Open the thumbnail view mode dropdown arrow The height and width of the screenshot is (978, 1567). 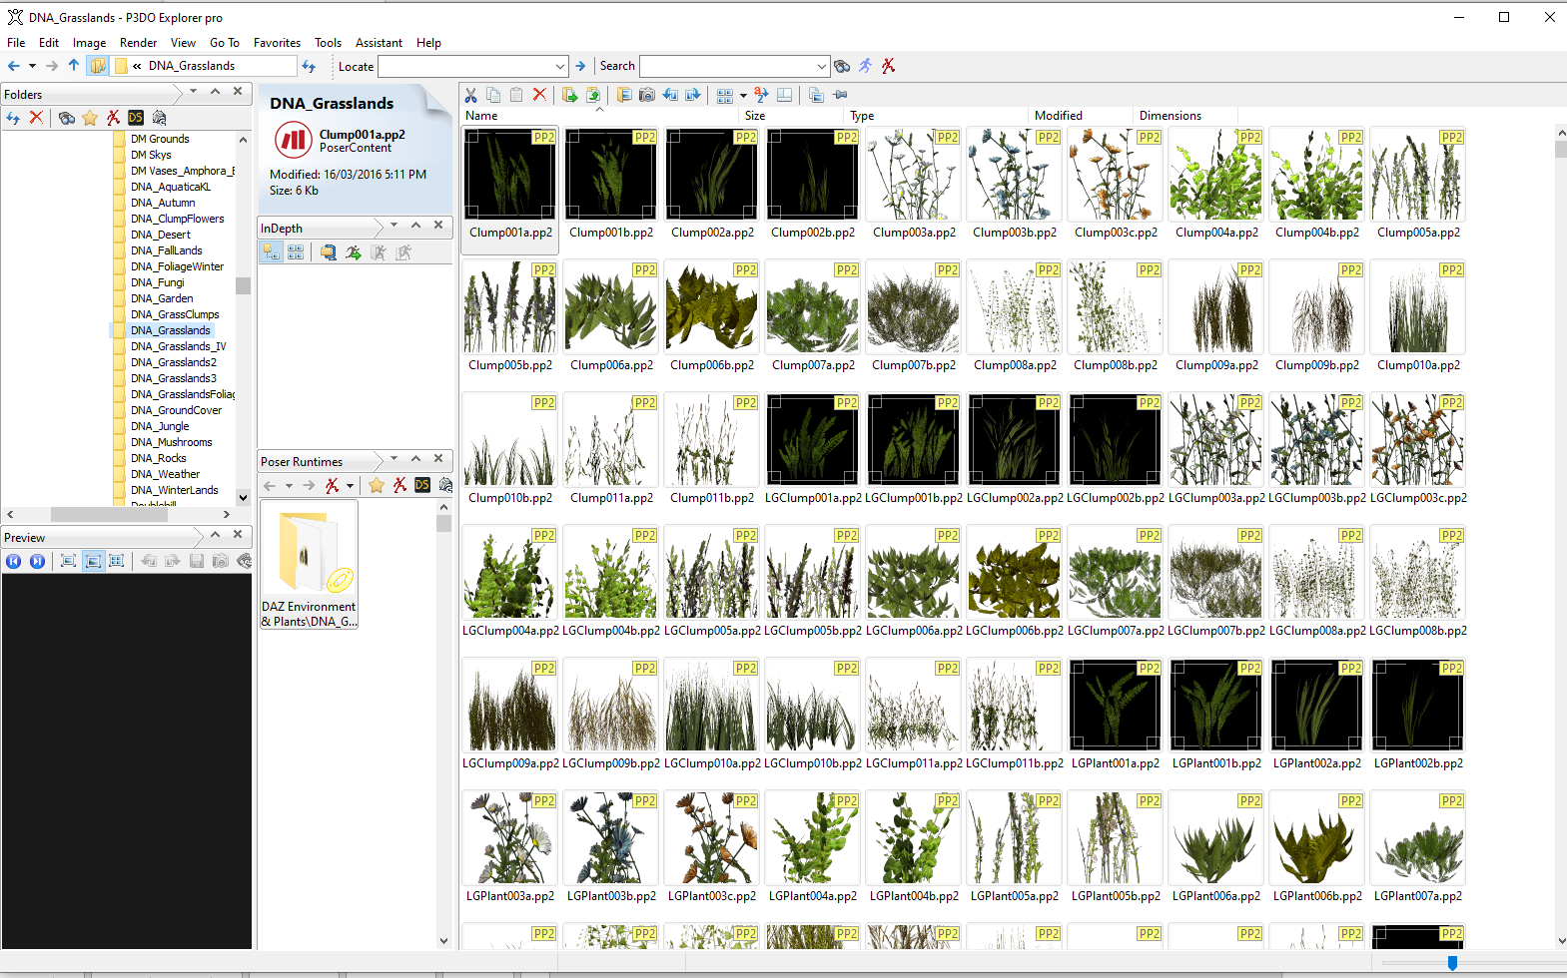click(743, 96)
